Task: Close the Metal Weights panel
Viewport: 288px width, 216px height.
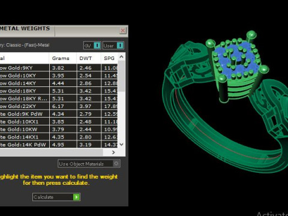Action: pos(123,31)
